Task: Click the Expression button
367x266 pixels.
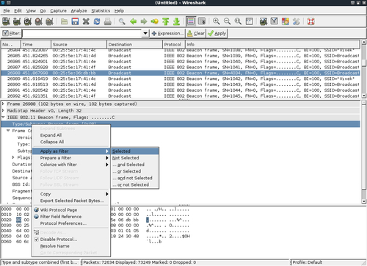Action: [167, 33]
